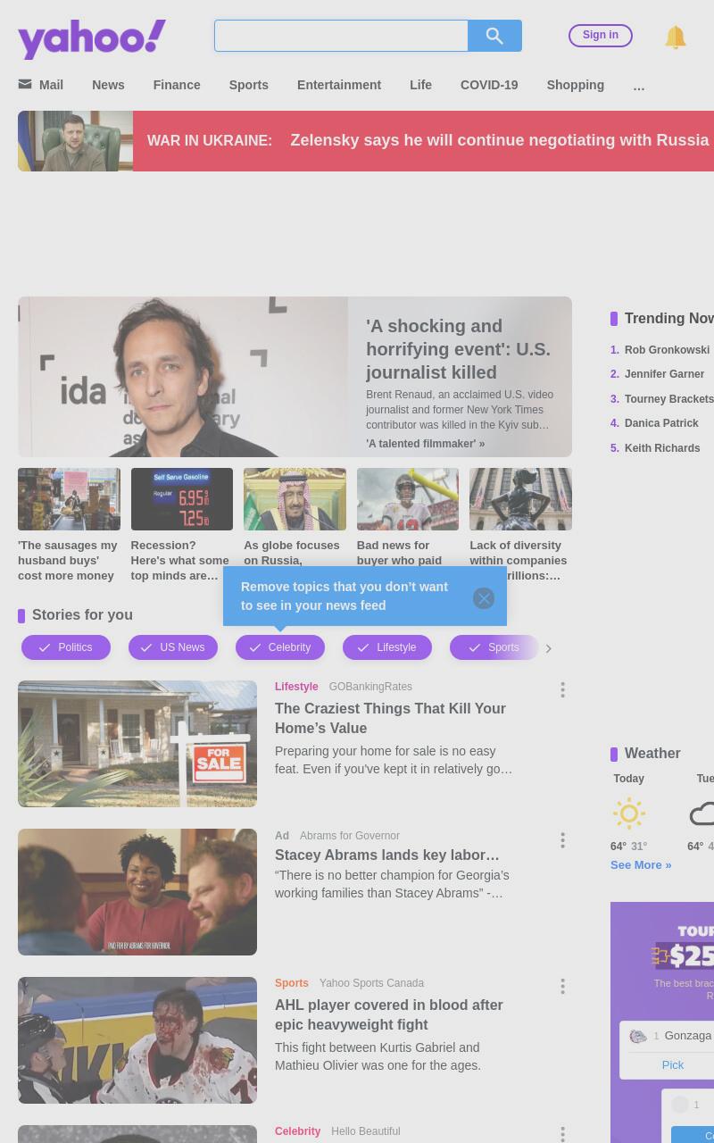Open 'A talented filmmaker' link

[425, 444]
